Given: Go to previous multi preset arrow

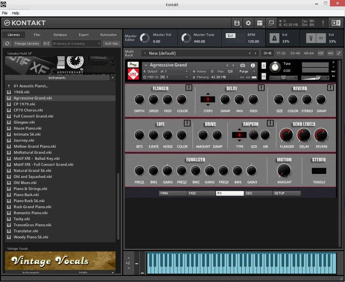Looking at the screenshot, I should pos(250,53).
